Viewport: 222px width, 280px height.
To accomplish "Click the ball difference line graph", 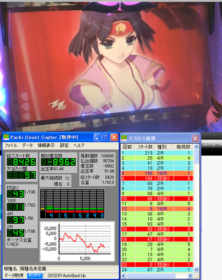I will click(x=77, y=241).
